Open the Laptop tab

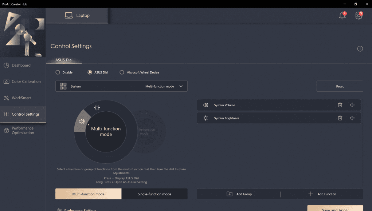pos(77,16)
